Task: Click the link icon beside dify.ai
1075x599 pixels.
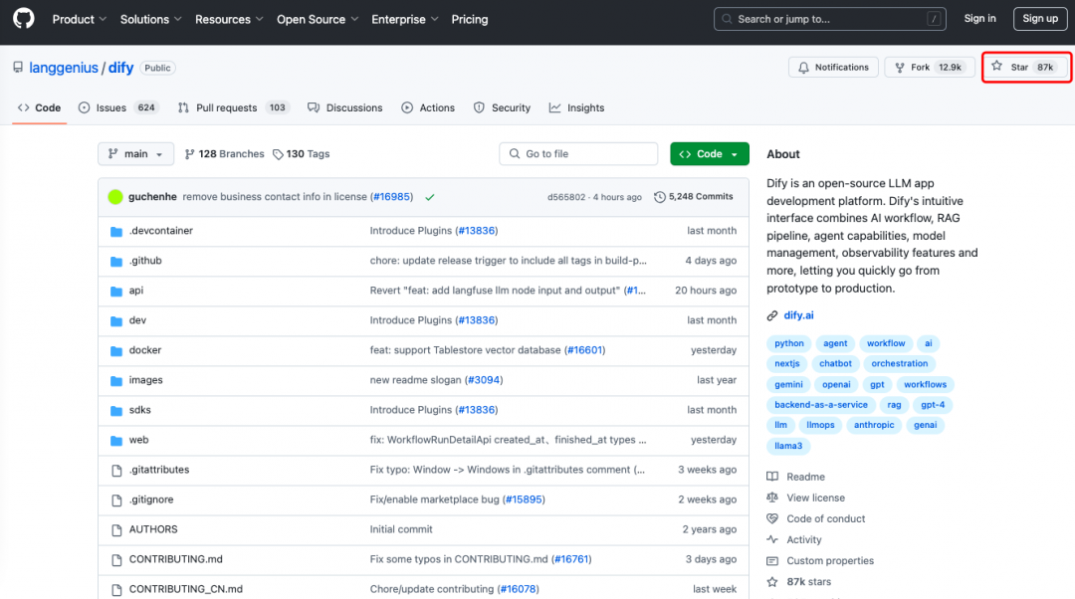Action: point(772,315)
